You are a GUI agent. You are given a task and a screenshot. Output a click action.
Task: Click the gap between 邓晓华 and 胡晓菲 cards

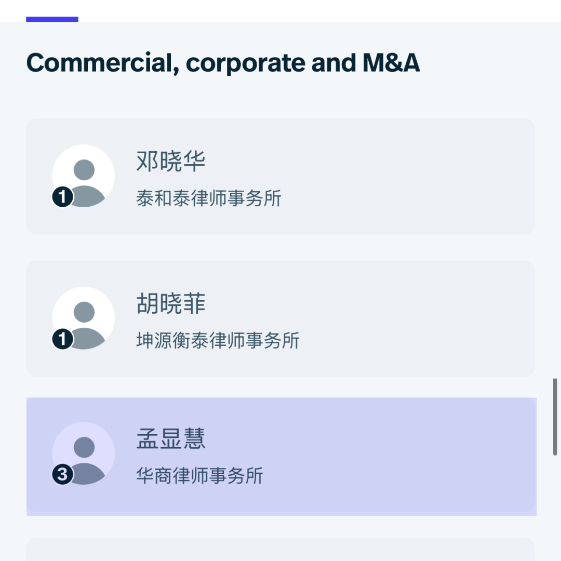pos(280,248)
